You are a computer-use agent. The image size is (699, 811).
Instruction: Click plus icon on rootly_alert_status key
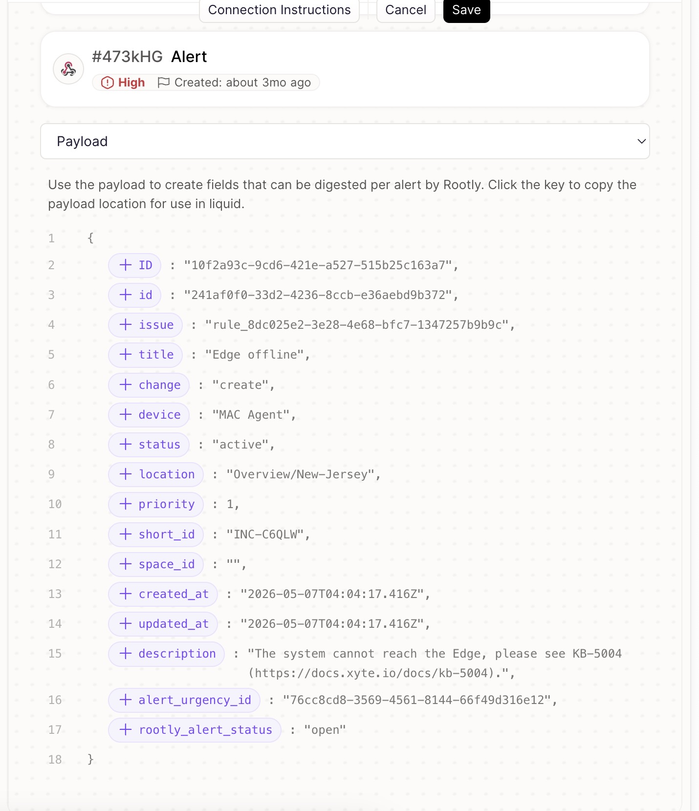tap(126, 729)
